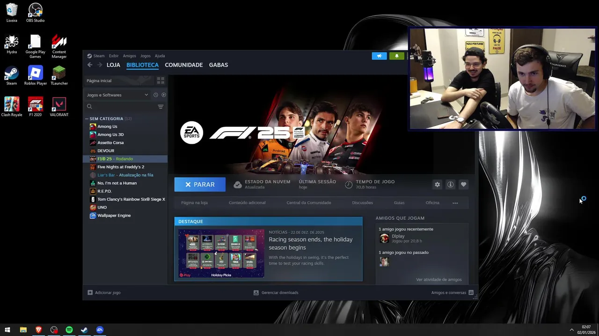Open Central da Comunidade link
The width and height of the screenshot is (599, 336).
309,203
